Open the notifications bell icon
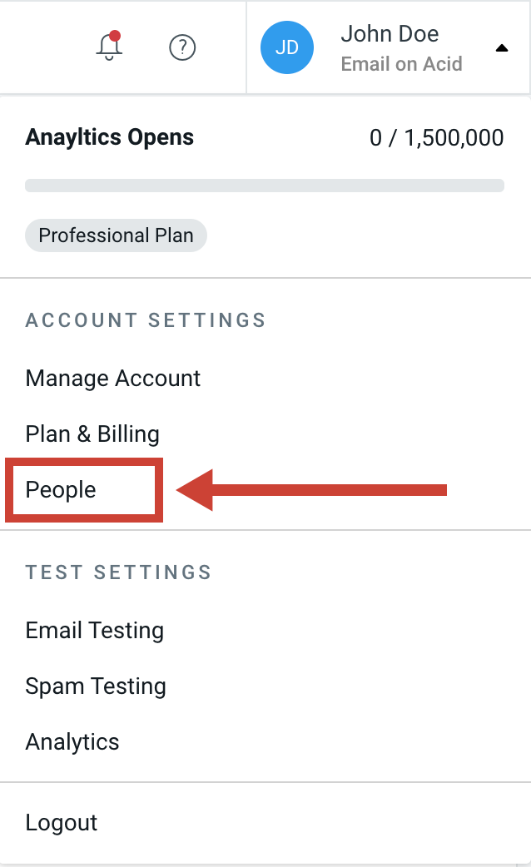Viewport: 531px width, 867px height. coord(108,48)
